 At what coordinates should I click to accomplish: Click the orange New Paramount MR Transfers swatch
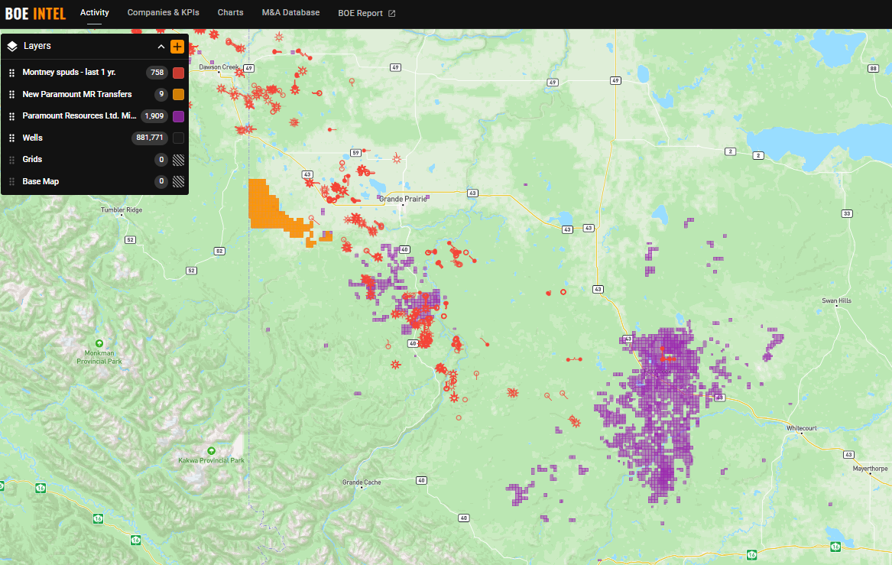[x=178, y=95]
